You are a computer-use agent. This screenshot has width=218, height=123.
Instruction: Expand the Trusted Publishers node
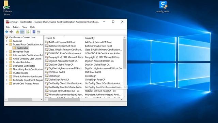click(7, 62)
